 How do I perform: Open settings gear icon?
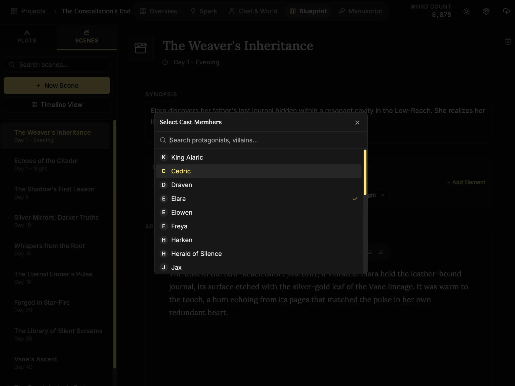tap(486, 11)
